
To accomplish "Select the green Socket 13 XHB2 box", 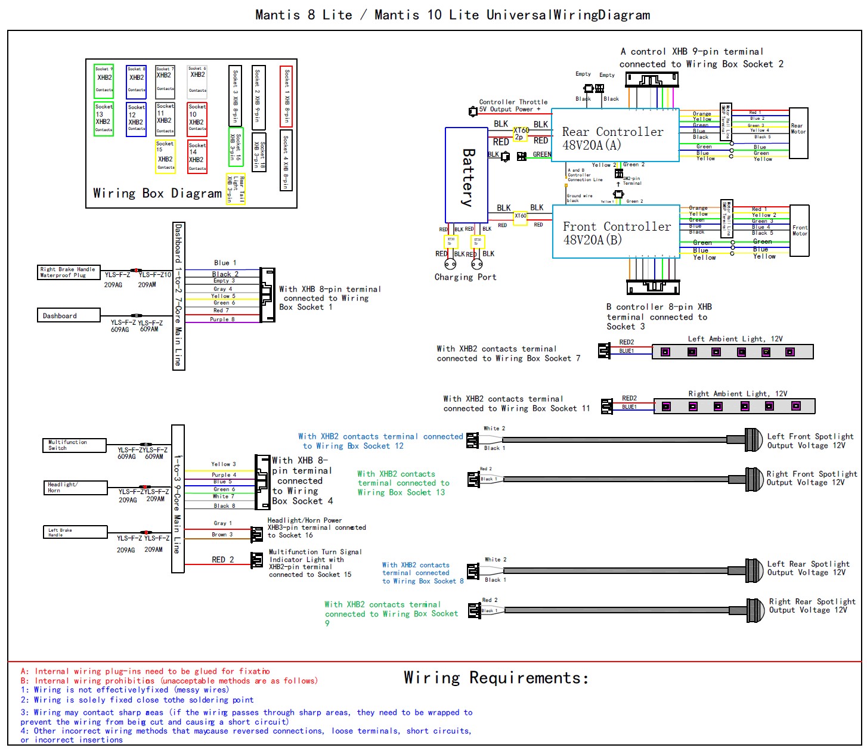I will (x=104, y=119).
